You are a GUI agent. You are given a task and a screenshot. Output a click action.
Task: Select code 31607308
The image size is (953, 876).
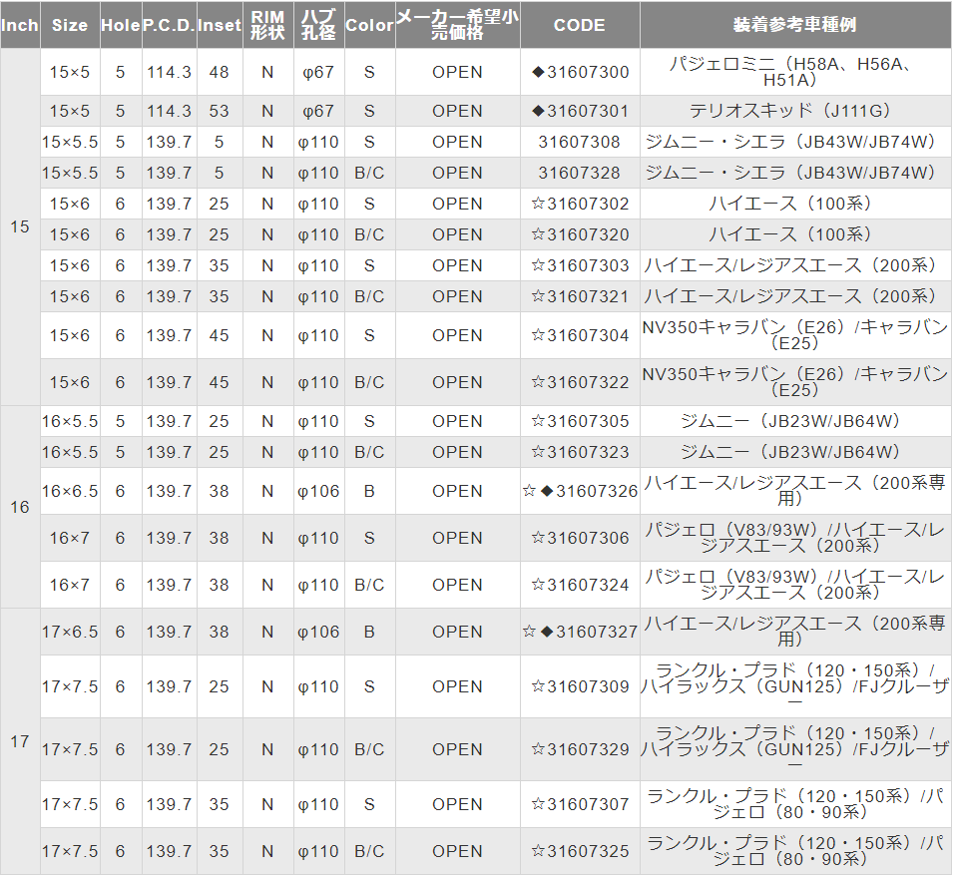coord(579,142)
